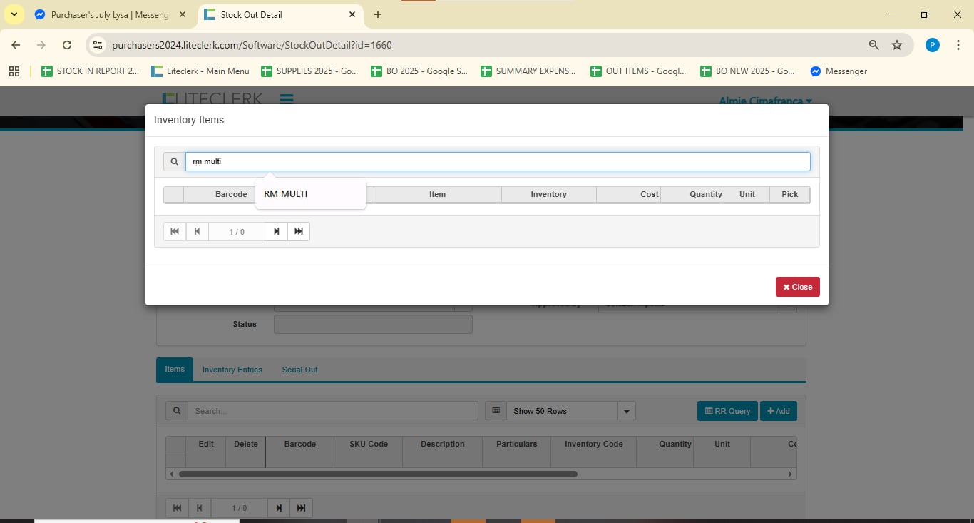
Task: Go to first page in Inventory Items pager
Action: pyautogui.click(x=175, y=231)
